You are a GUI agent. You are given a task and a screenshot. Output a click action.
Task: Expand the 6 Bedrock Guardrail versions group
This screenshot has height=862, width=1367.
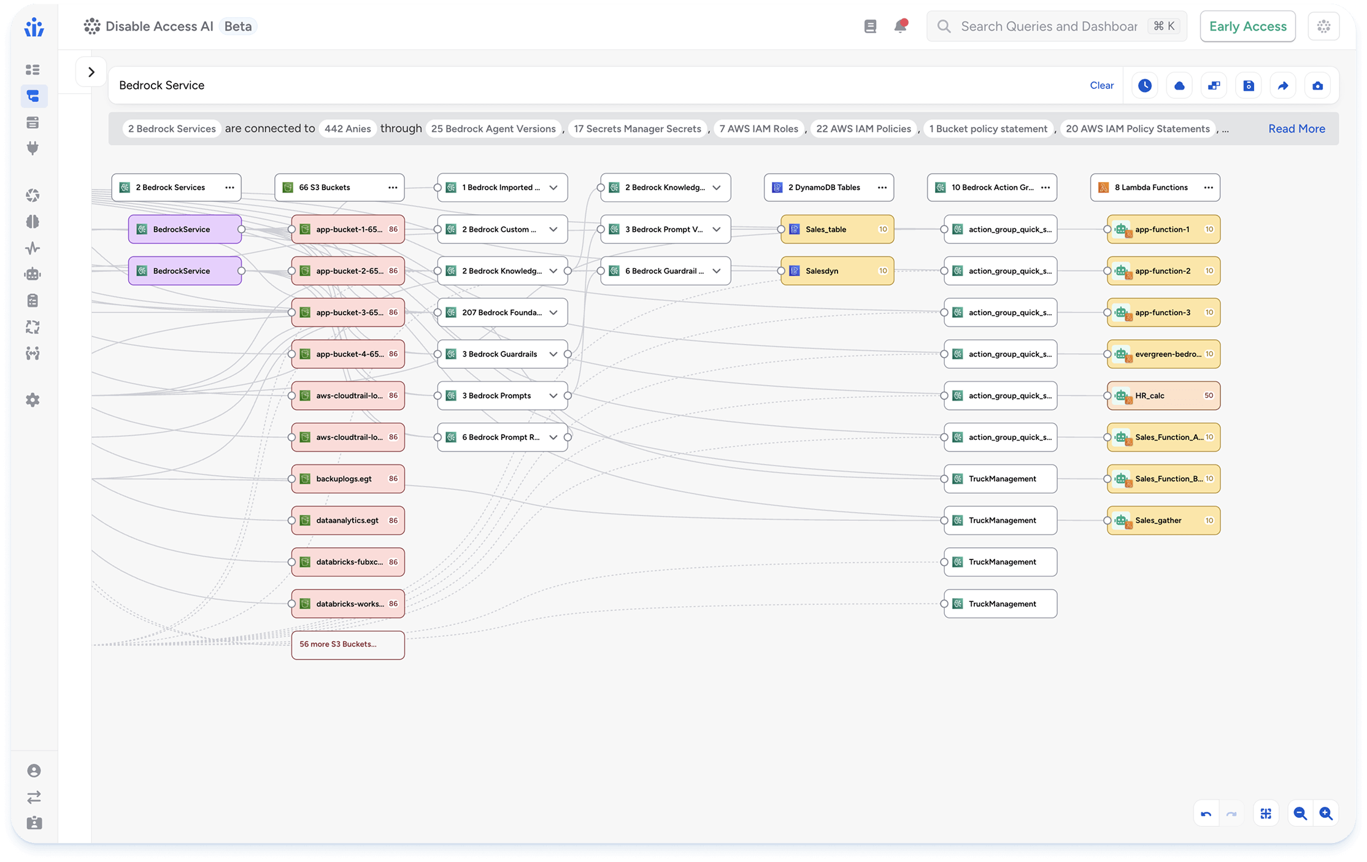coord(717,271)
